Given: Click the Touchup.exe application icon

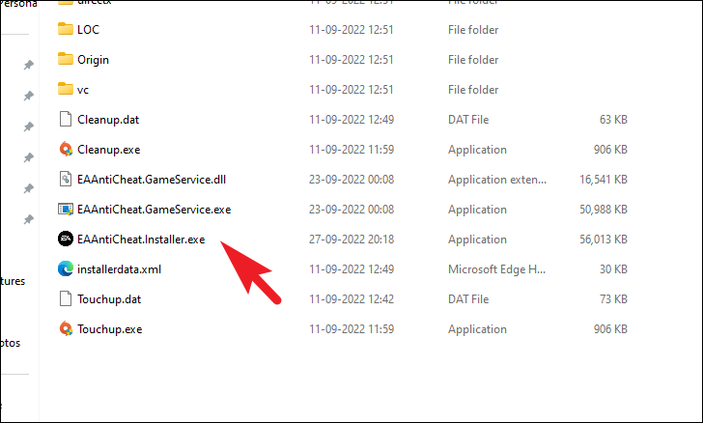Looking at the screenshot, I should [x=66, y=328].
